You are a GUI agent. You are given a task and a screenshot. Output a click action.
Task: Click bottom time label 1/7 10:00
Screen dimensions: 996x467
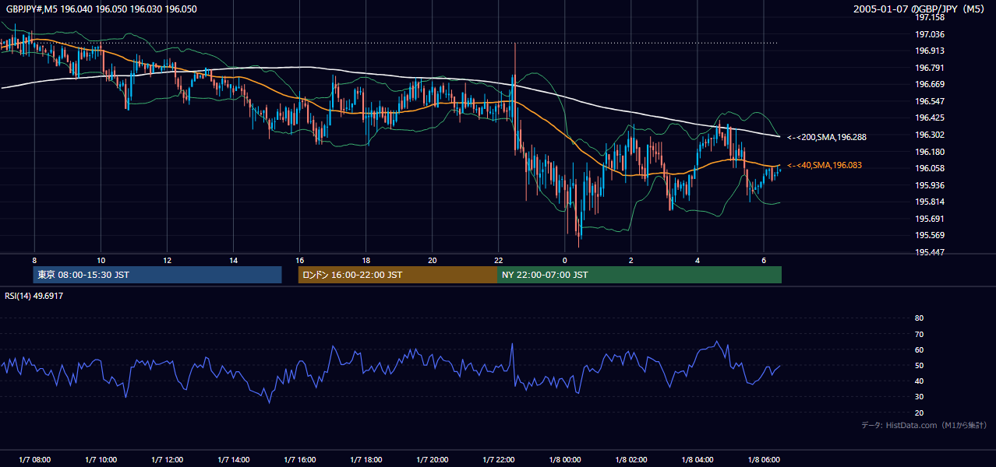[x=101, y=459]
